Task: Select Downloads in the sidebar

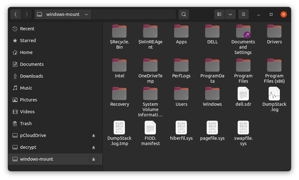Action: 31,76
